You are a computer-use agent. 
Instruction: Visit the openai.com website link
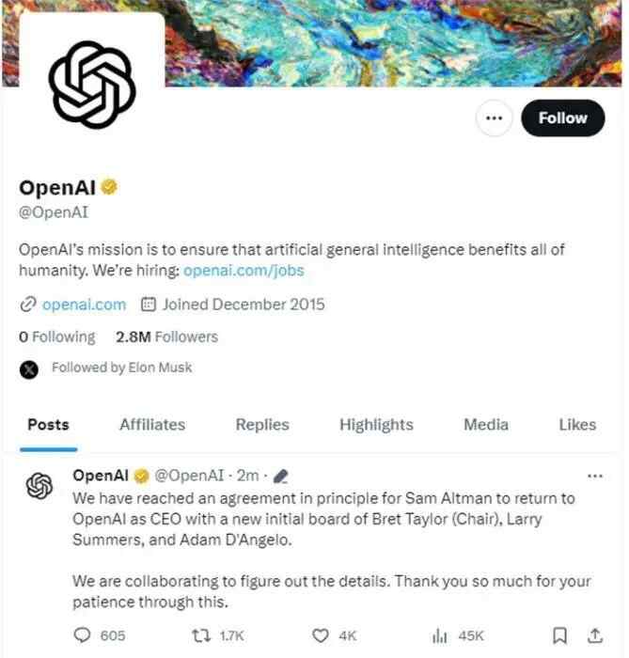click(84, 305)
